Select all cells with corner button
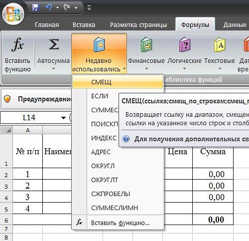This screenshot has height=241, width=249. click(6, 130)
